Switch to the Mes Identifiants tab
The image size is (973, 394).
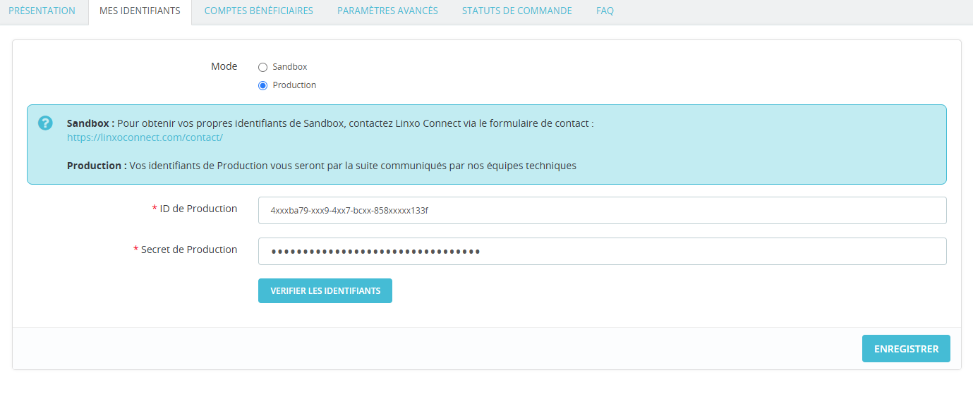[x=140, y=11]
